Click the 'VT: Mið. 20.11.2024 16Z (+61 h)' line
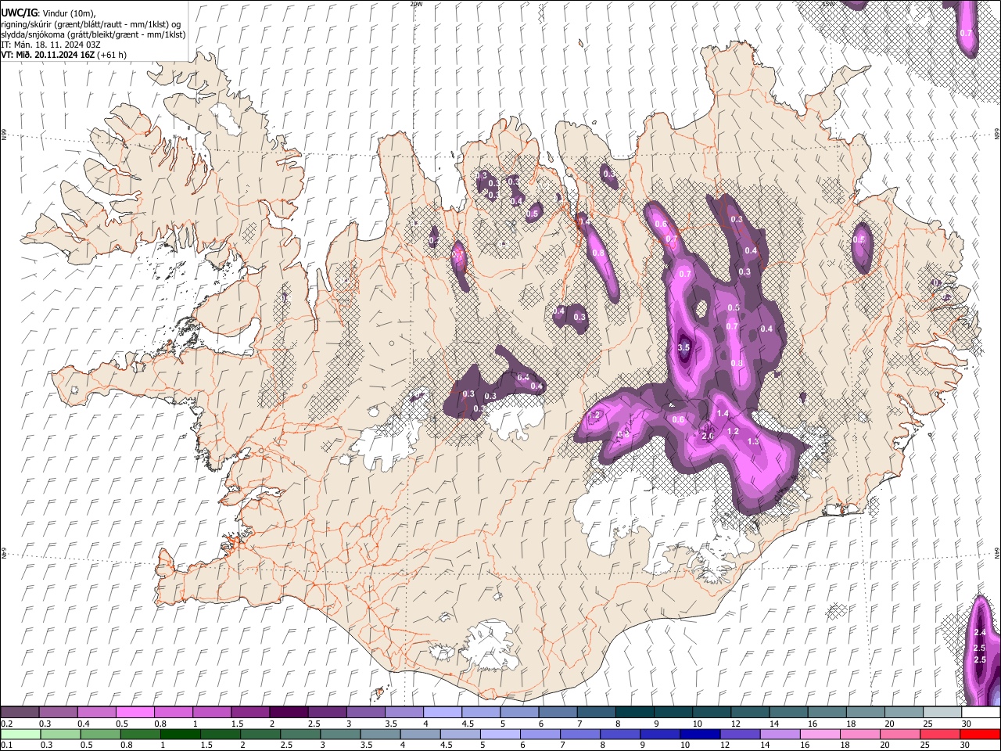The height and width of the screenshot is (751, 1001). pos(63,55)
